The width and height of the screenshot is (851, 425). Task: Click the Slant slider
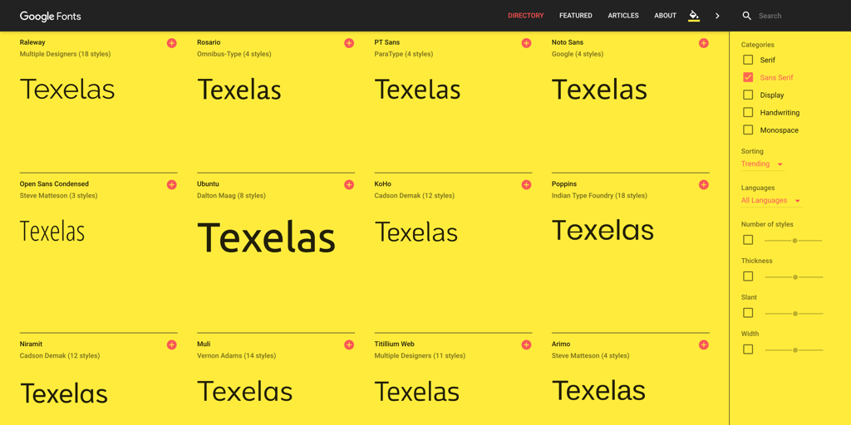[794, 313]
